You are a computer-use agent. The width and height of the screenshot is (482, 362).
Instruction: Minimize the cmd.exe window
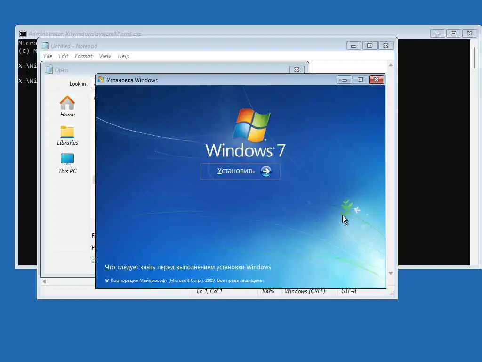click(437, 33)
